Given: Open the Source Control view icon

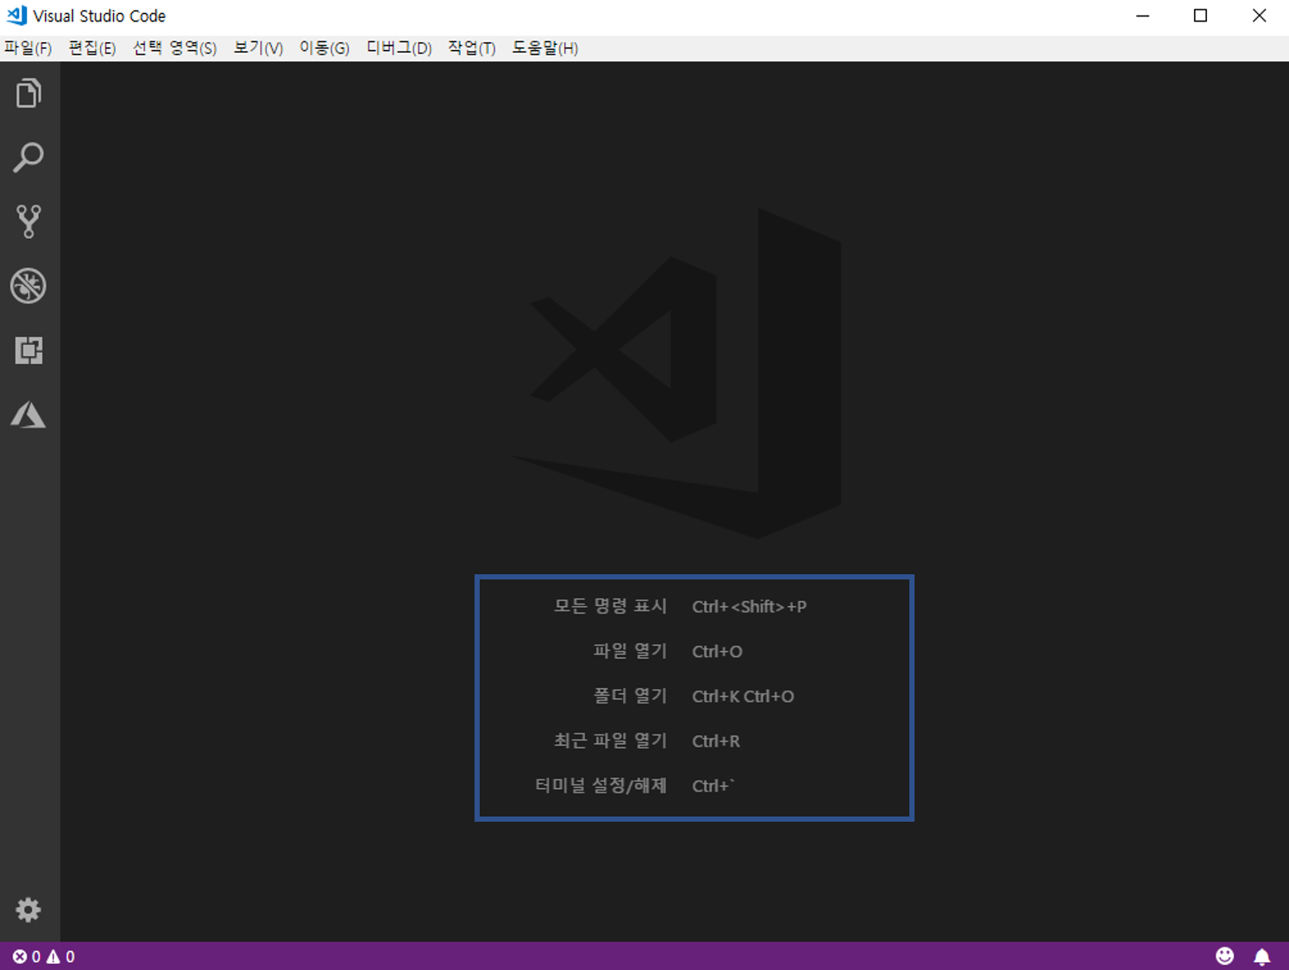Looking at the screenshot, I should tap(28, 222).
